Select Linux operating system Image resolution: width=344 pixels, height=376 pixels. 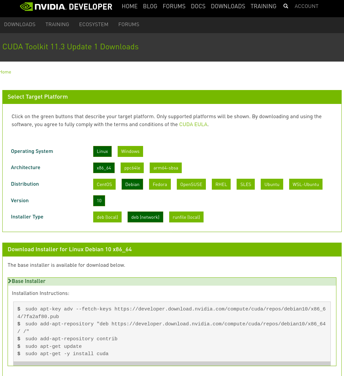pos(102,151)
